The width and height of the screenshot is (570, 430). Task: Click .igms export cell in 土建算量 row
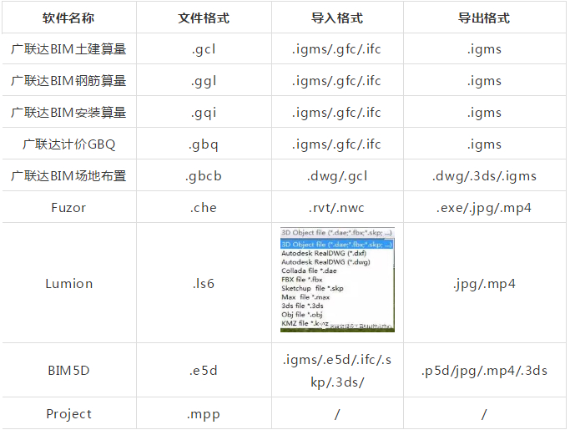pos(484,49)
